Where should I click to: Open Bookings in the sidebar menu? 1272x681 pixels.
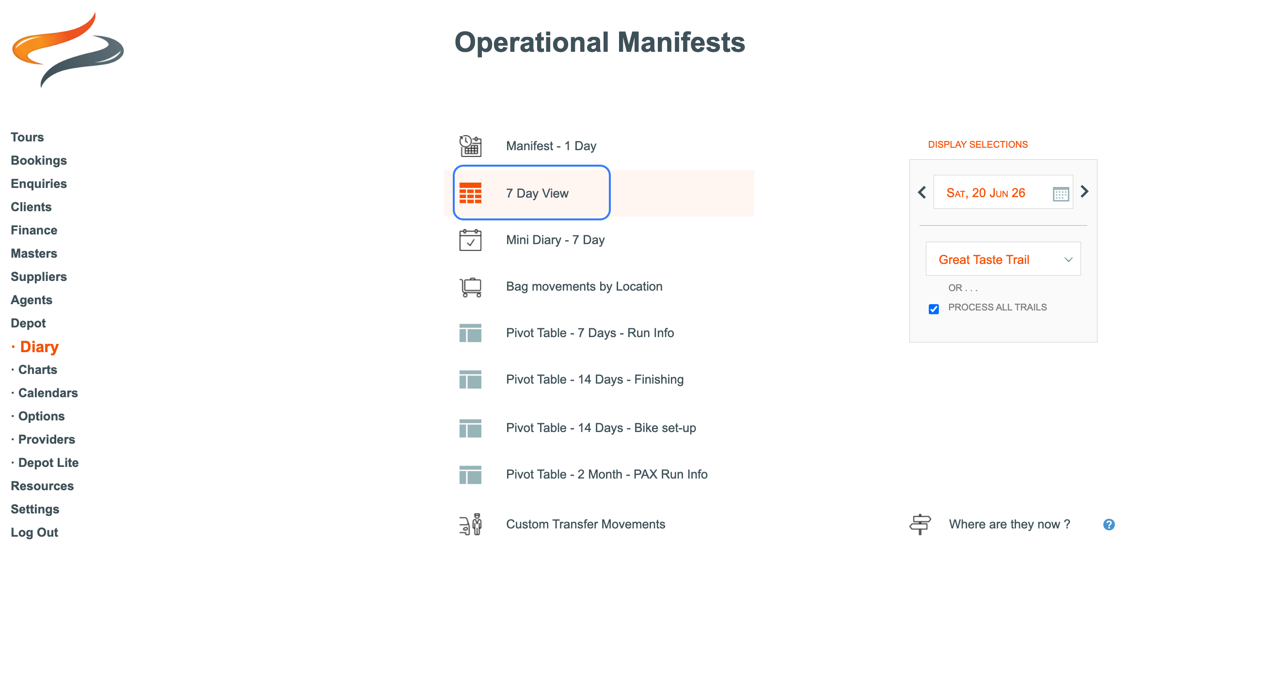click(38, 160)
